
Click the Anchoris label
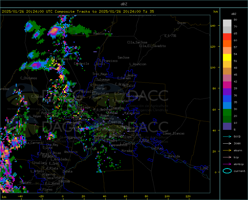click(x=71, y=152)
